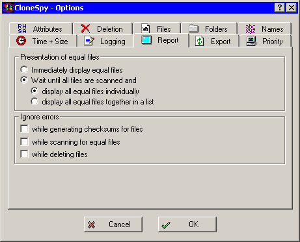Select Immediately display equal files option
This screenshot has width=300, height=242.
pyautogui.click(x=72, y=70)
